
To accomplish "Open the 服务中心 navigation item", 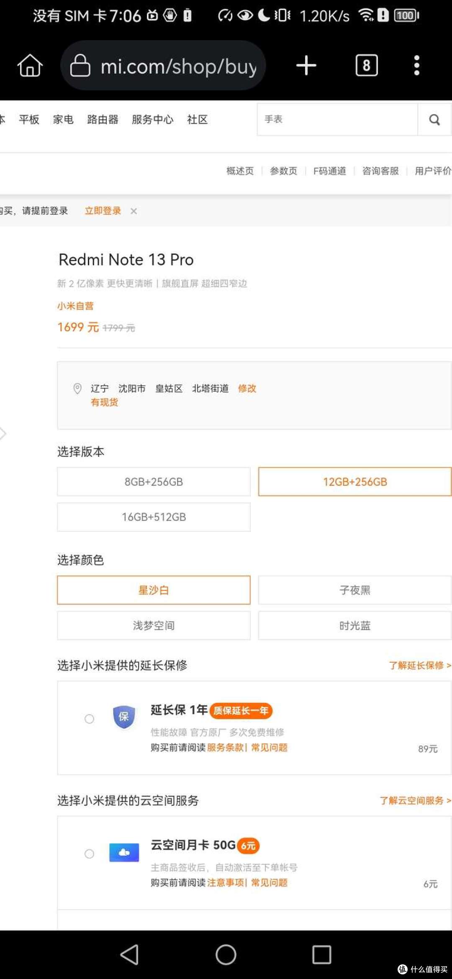I will click(x=152, y=120).
